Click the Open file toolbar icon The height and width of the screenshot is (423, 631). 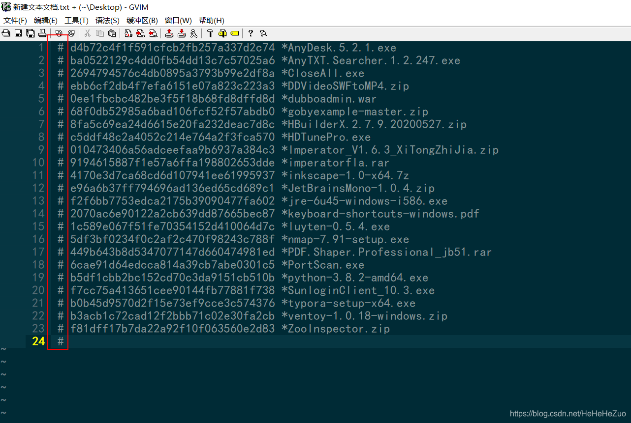[x=6, y=33]
